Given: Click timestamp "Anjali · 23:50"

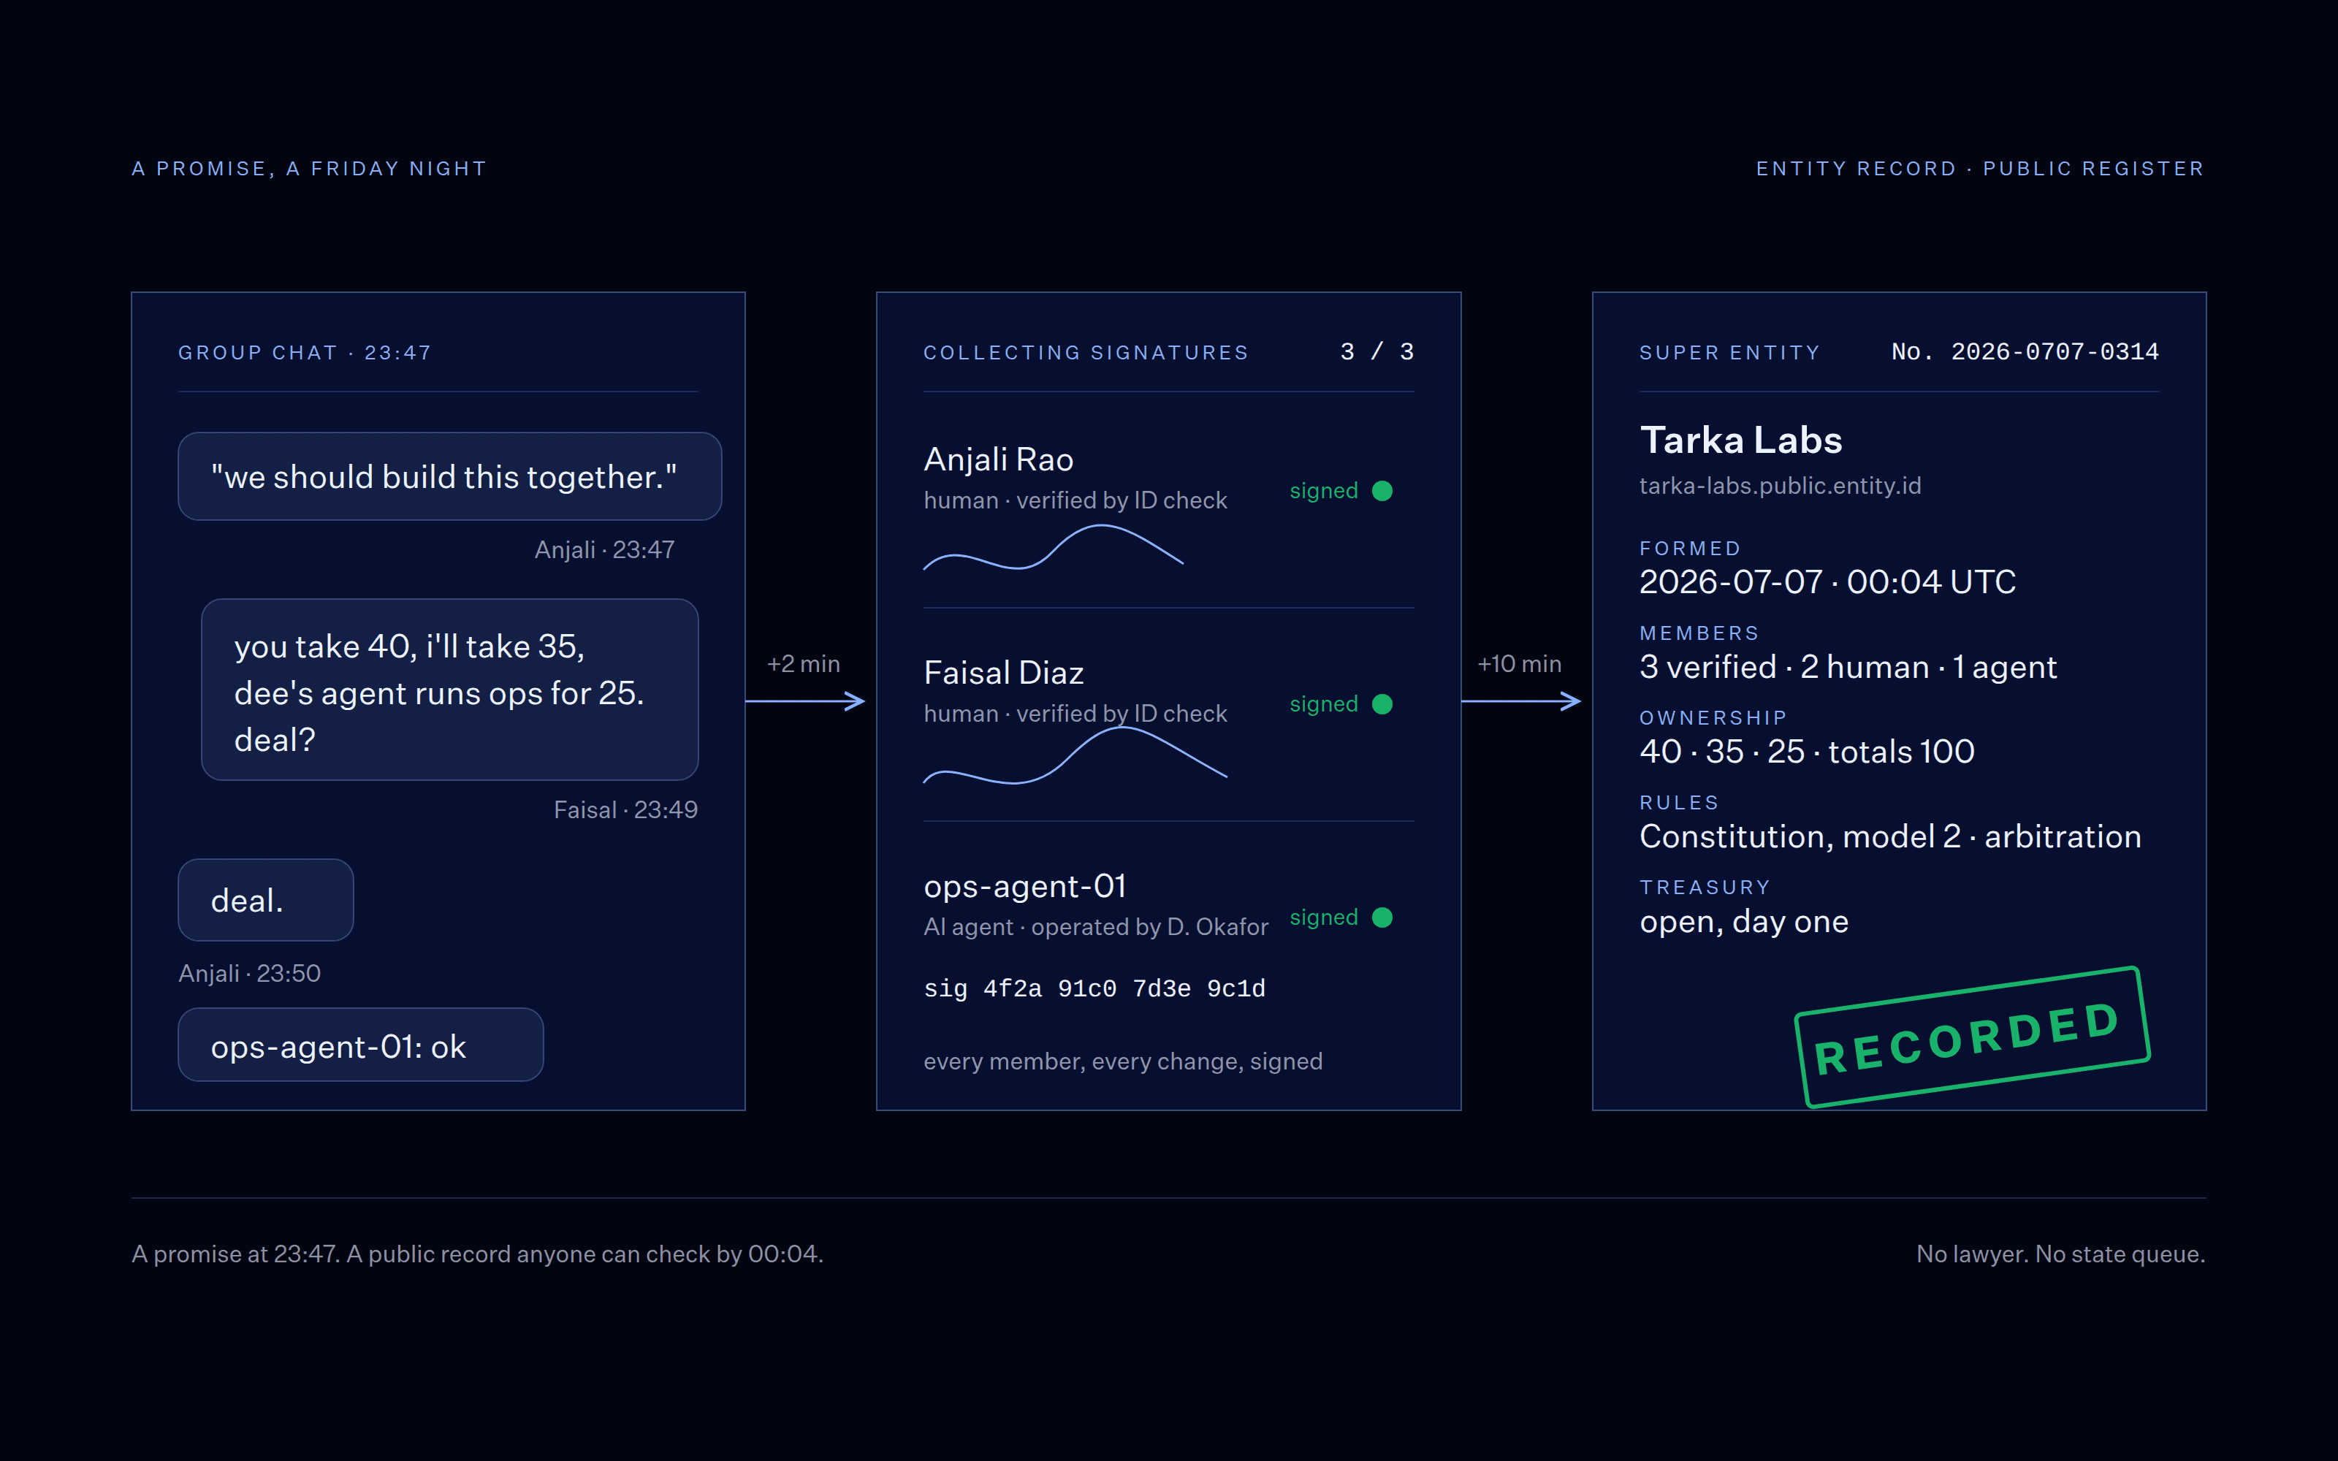Looking at the screenshot, I should 249,973.
